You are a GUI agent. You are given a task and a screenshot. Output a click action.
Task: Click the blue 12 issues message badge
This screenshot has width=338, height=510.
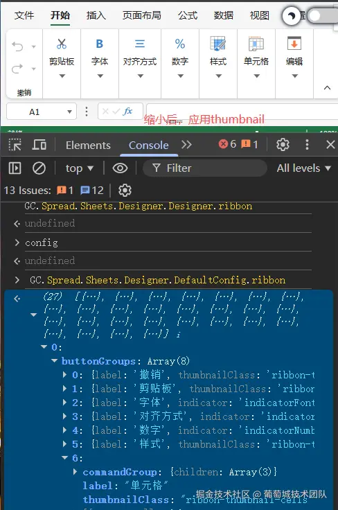92,191
